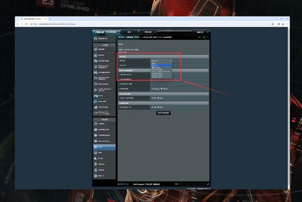The height and width of the screenshot is (202, 302).
Task: Click the apply settings button below the form
Action: pyautogui.click(x=163, y=113)
